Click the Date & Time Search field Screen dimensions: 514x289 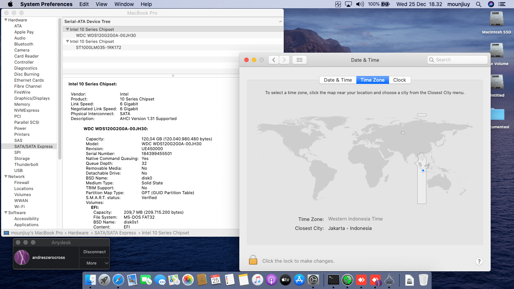point(458,60)
